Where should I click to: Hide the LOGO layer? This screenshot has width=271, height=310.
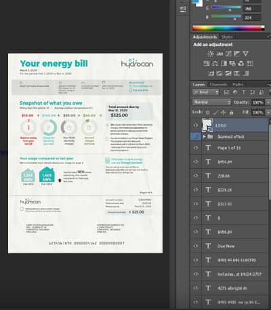pos(196,126)
